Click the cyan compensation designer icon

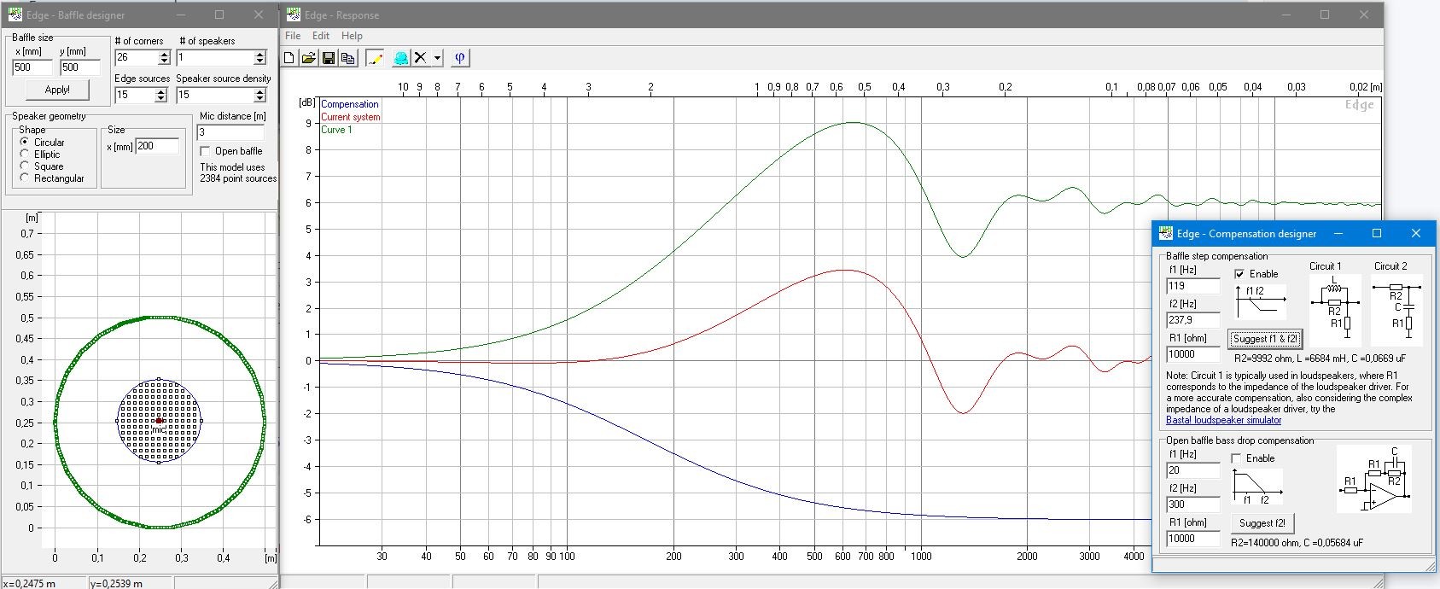click(x=400, y=58)
